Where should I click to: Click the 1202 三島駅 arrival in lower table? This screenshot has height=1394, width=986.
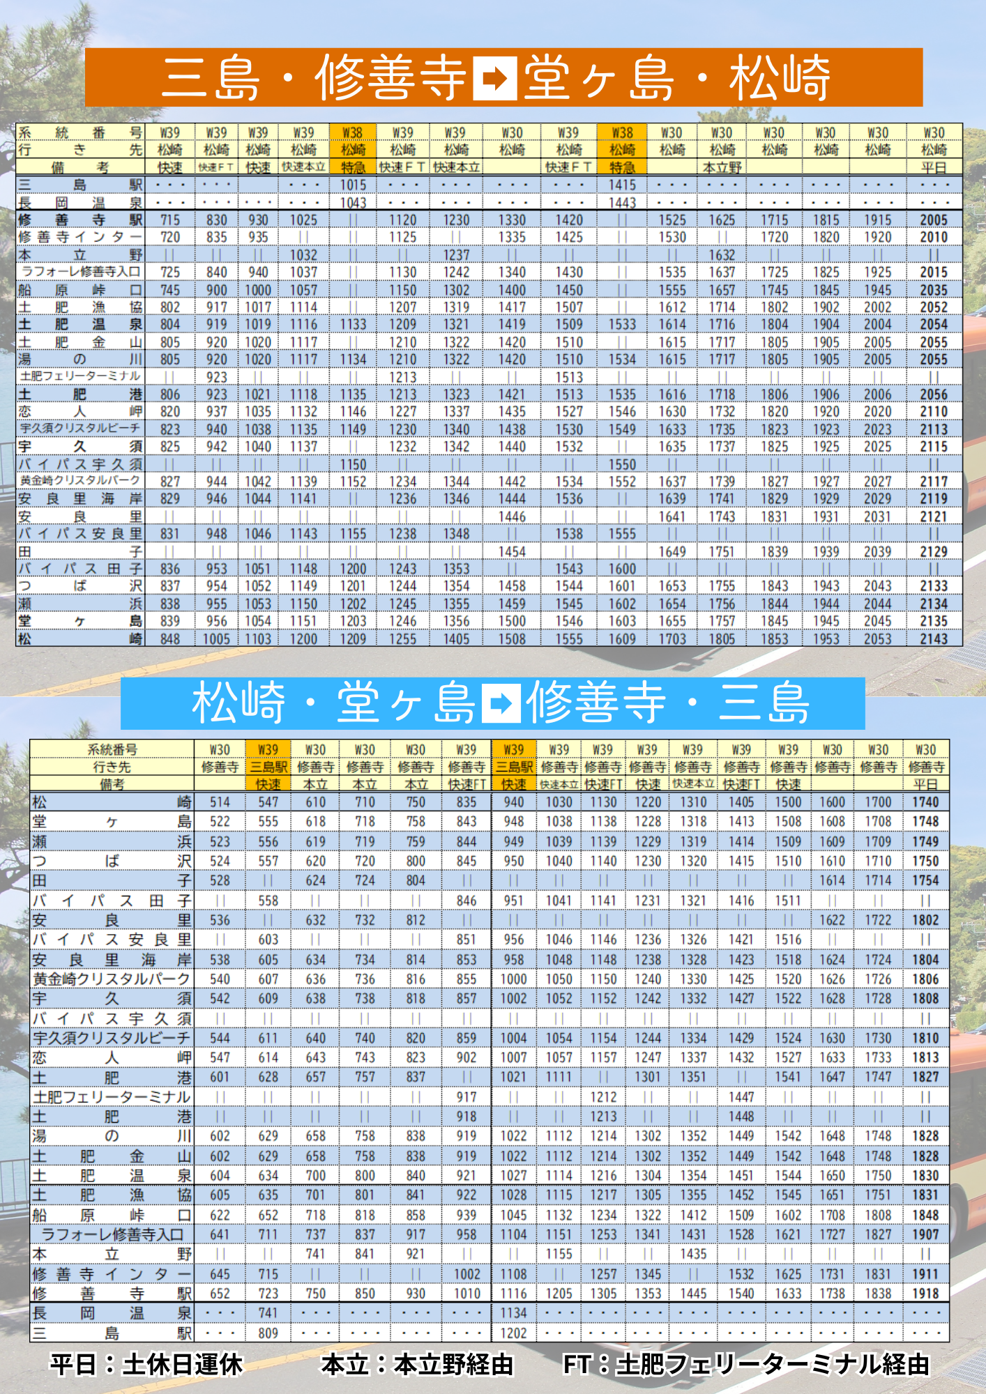(x=513, y=1333)
